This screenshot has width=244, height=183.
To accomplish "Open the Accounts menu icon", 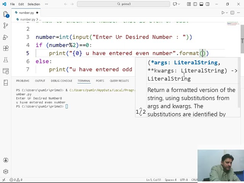I will click(6, 160).
